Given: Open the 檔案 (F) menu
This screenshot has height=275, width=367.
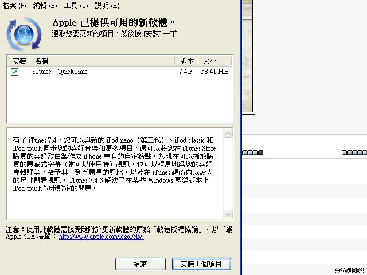Looking at the screenshot, I should (x=14, y=6).
